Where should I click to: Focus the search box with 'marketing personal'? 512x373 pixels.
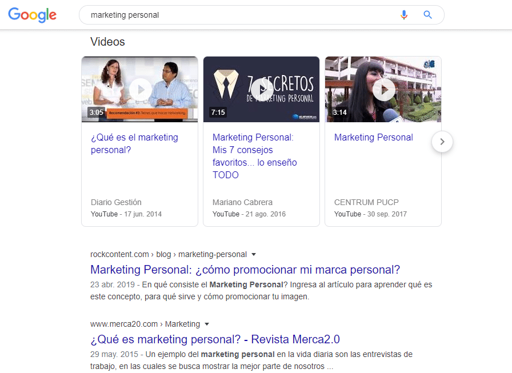(262, 15)
